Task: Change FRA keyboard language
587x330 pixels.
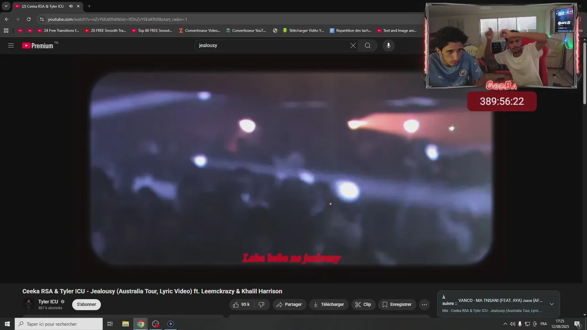Action: point(543,324)
